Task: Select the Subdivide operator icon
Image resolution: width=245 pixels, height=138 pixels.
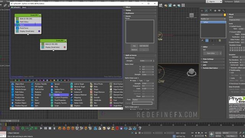Action: click(91, 100)
